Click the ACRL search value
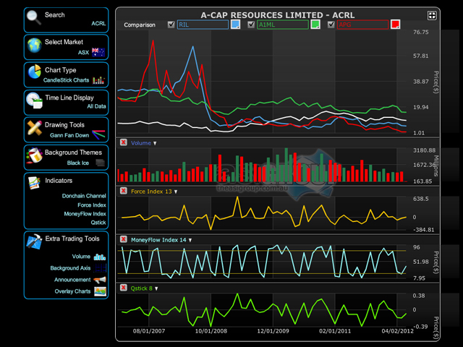Image resolution: width=463 pixels, height=347 pixels. click(98, 23)
